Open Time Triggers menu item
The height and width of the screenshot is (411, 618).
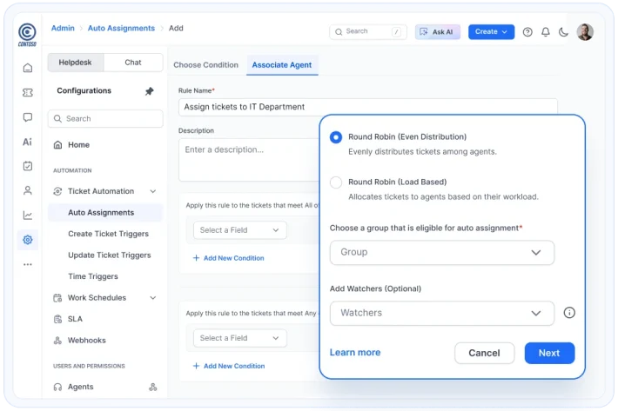point(93,276)
